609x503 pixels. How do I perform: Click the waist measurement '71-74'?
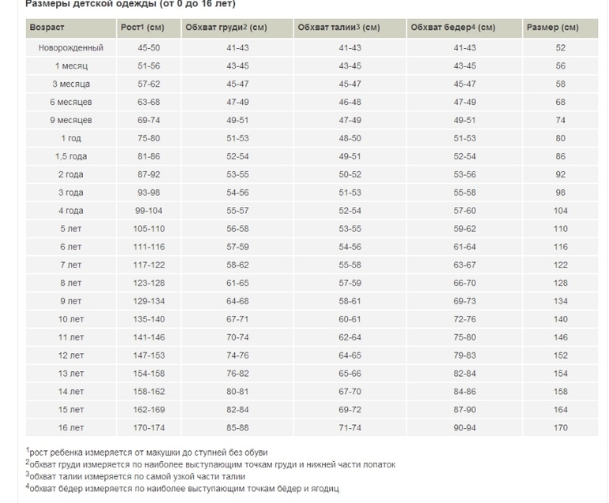coord(350,428)
